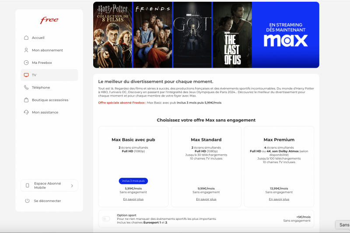The height and width of the screenshot is (233, 350).
Task: Open En savoir plus for Max Standard
Action: [x=206, y=199]
